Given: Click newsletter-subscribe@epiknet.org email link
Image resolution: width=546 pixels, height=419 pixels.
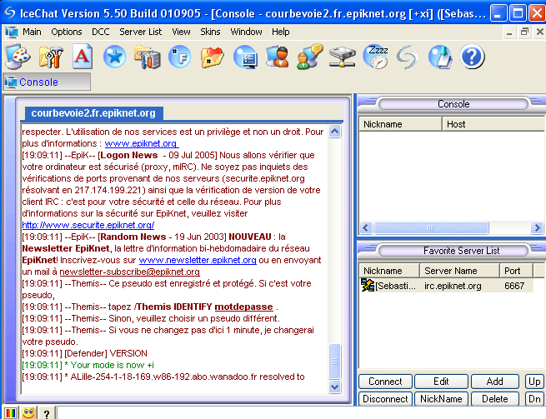Looking at the screenshot, I should click(129, 272).
